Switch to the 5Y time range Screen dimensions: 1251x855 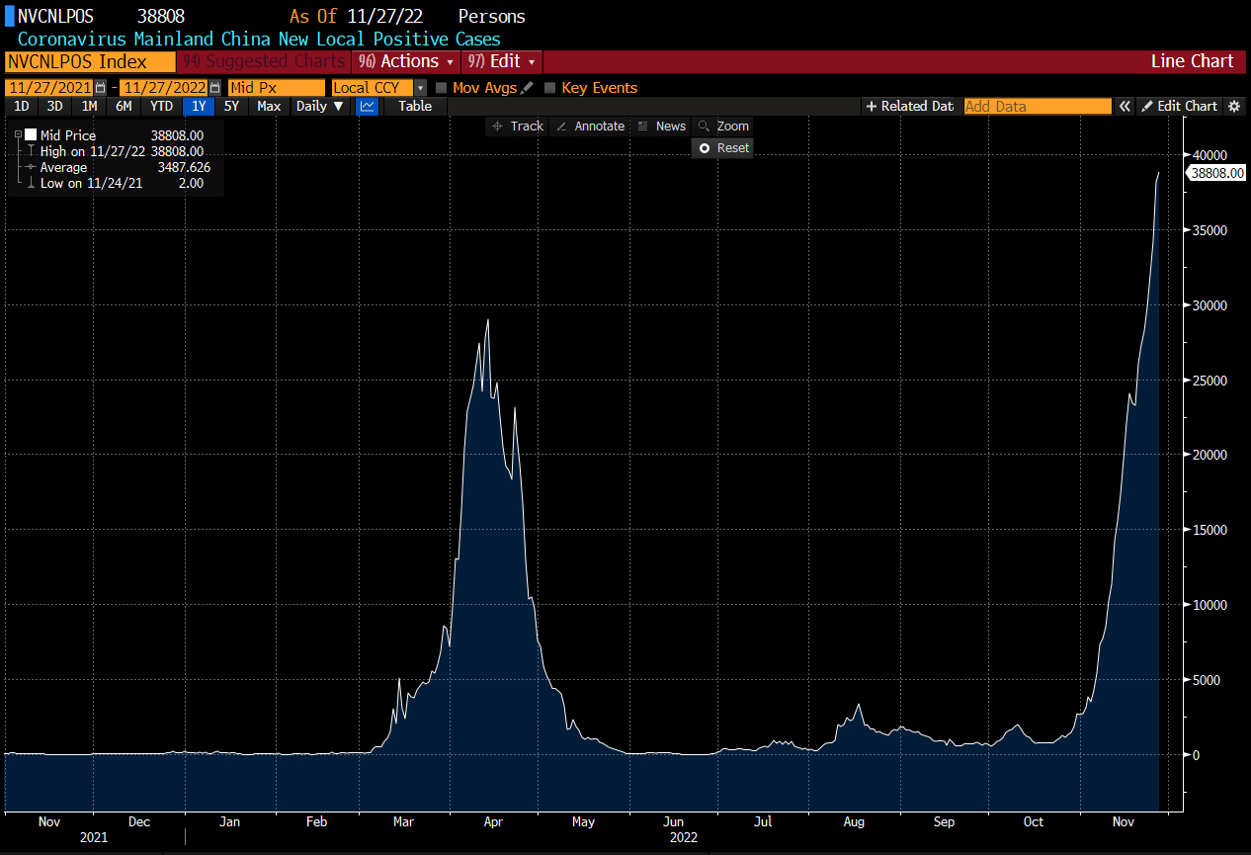click(231, 106)
